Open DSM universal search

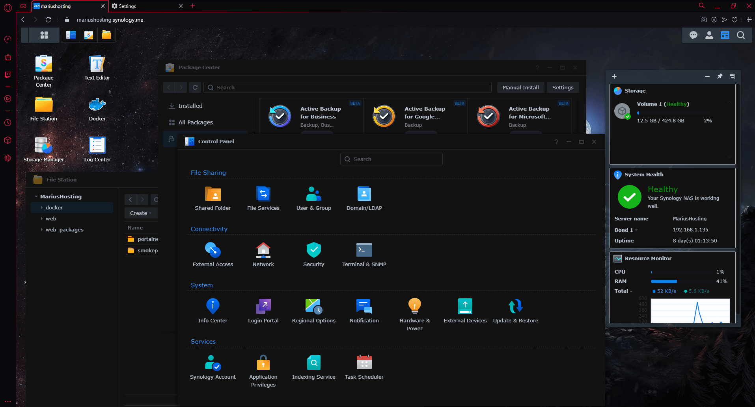pos(741,35)
